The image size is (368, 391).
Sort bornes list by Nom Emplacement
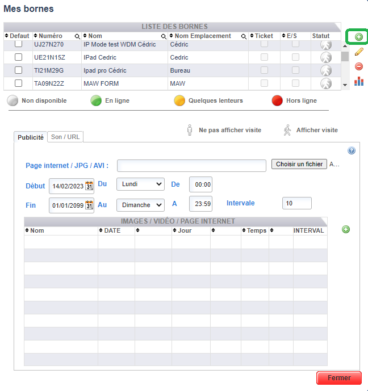point(171,36)
